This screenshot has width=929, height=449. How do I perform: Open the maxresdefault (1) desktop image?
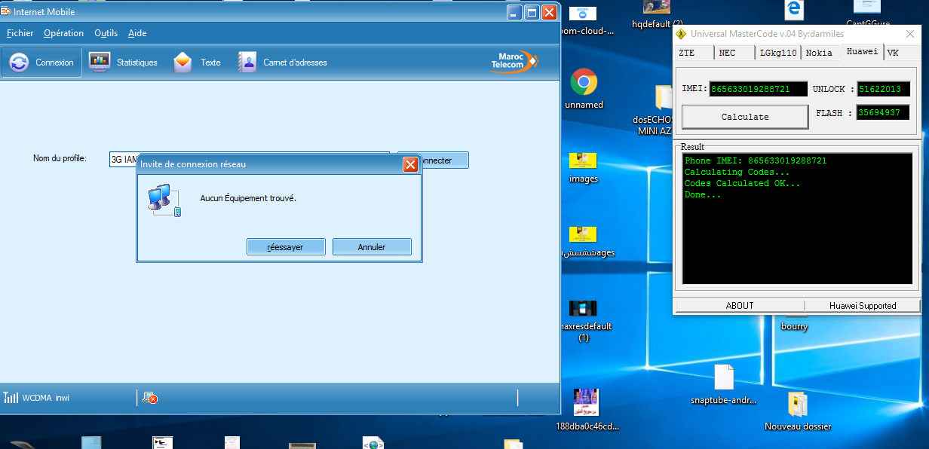pos(584,321)
